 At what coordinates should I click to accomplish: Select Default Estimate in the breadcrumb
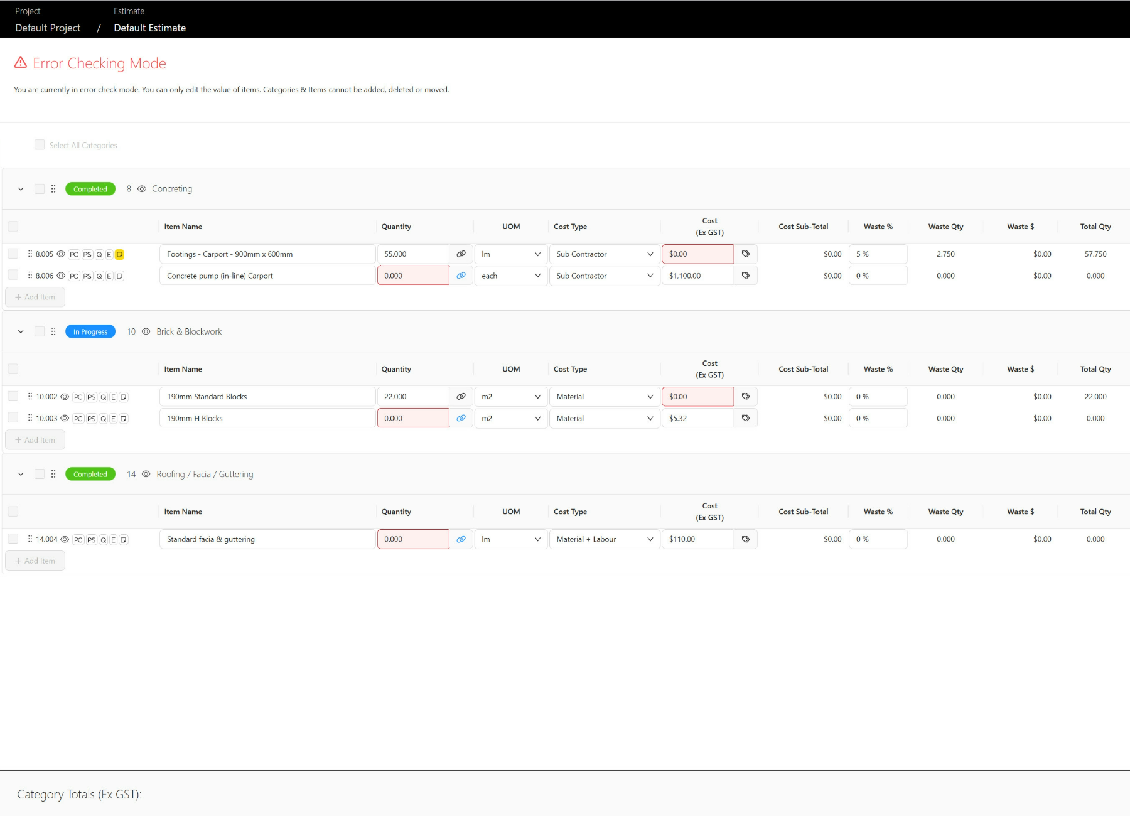(149, 28)
